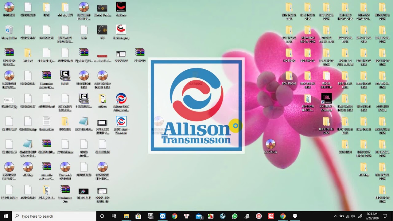Open the Allison DOC Advanced desktop shortcut

[x=121, y=103]
